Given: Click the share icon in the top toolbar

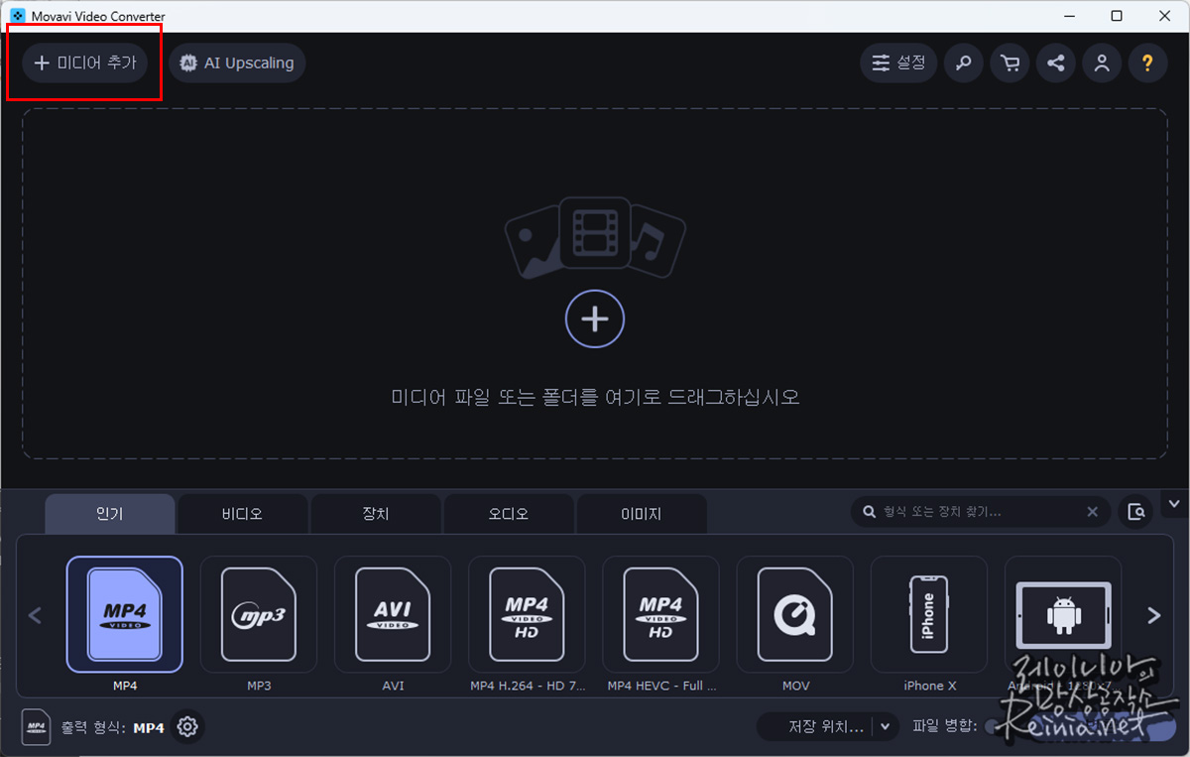Looking at the screenshot, I should pyautogui.click(x=1055, y=62).
